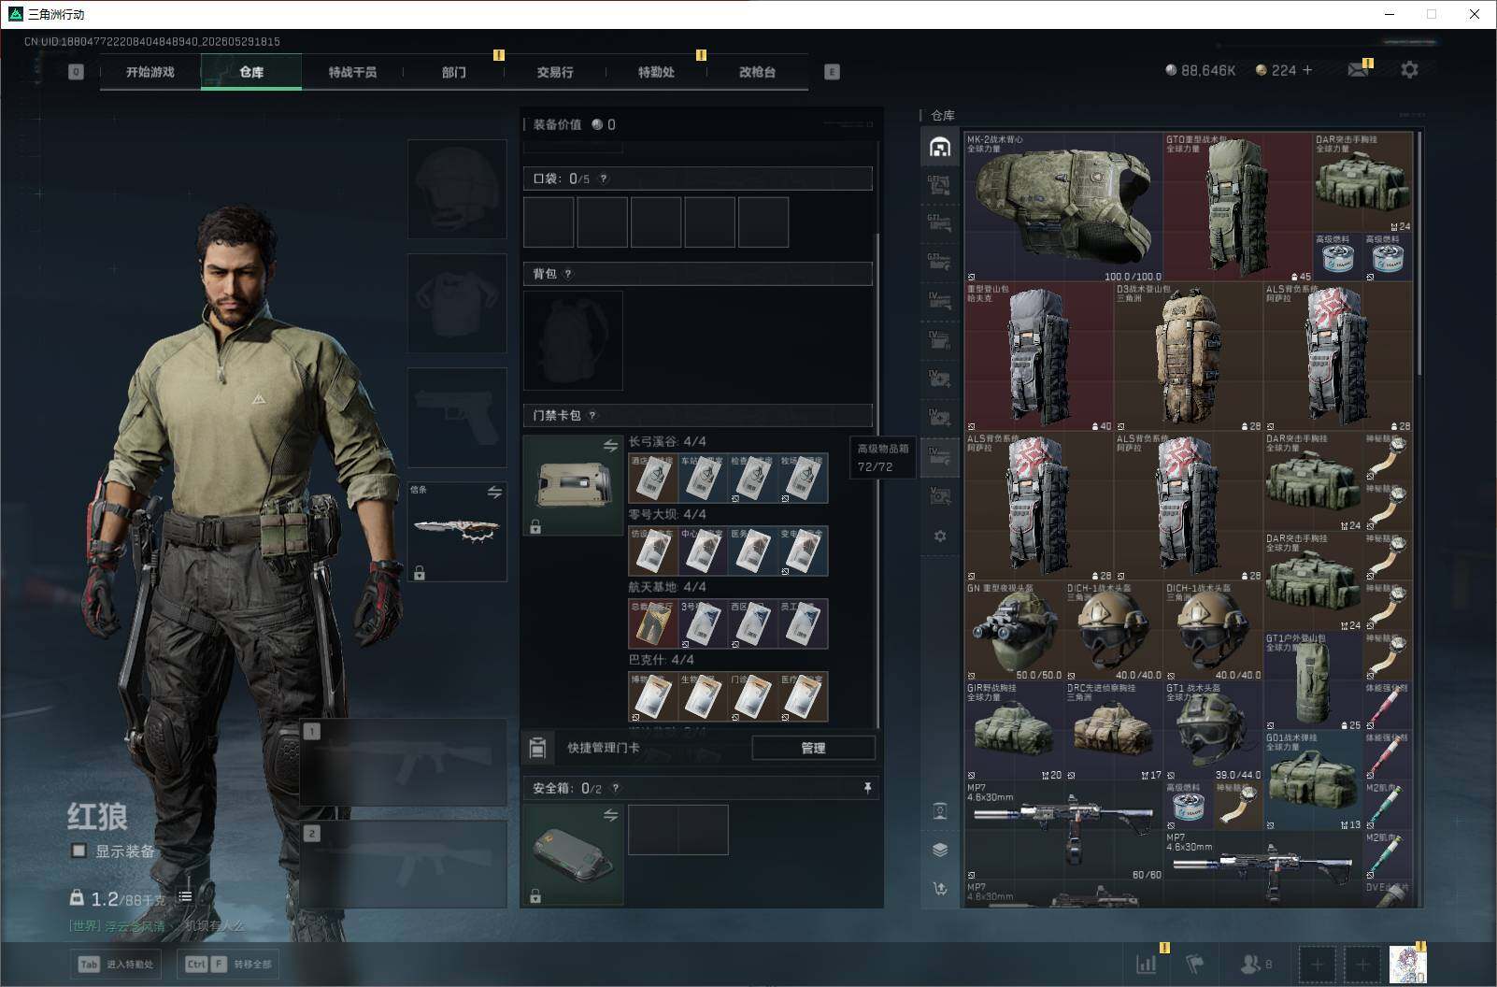The image size is (1497, 987).
Task: Click the first empty squad invite plus slot
Action: coord(1317,964)
